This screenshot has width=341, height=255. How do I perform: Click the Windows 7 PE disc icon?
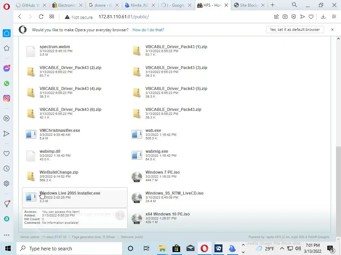(x=137, y=177)
